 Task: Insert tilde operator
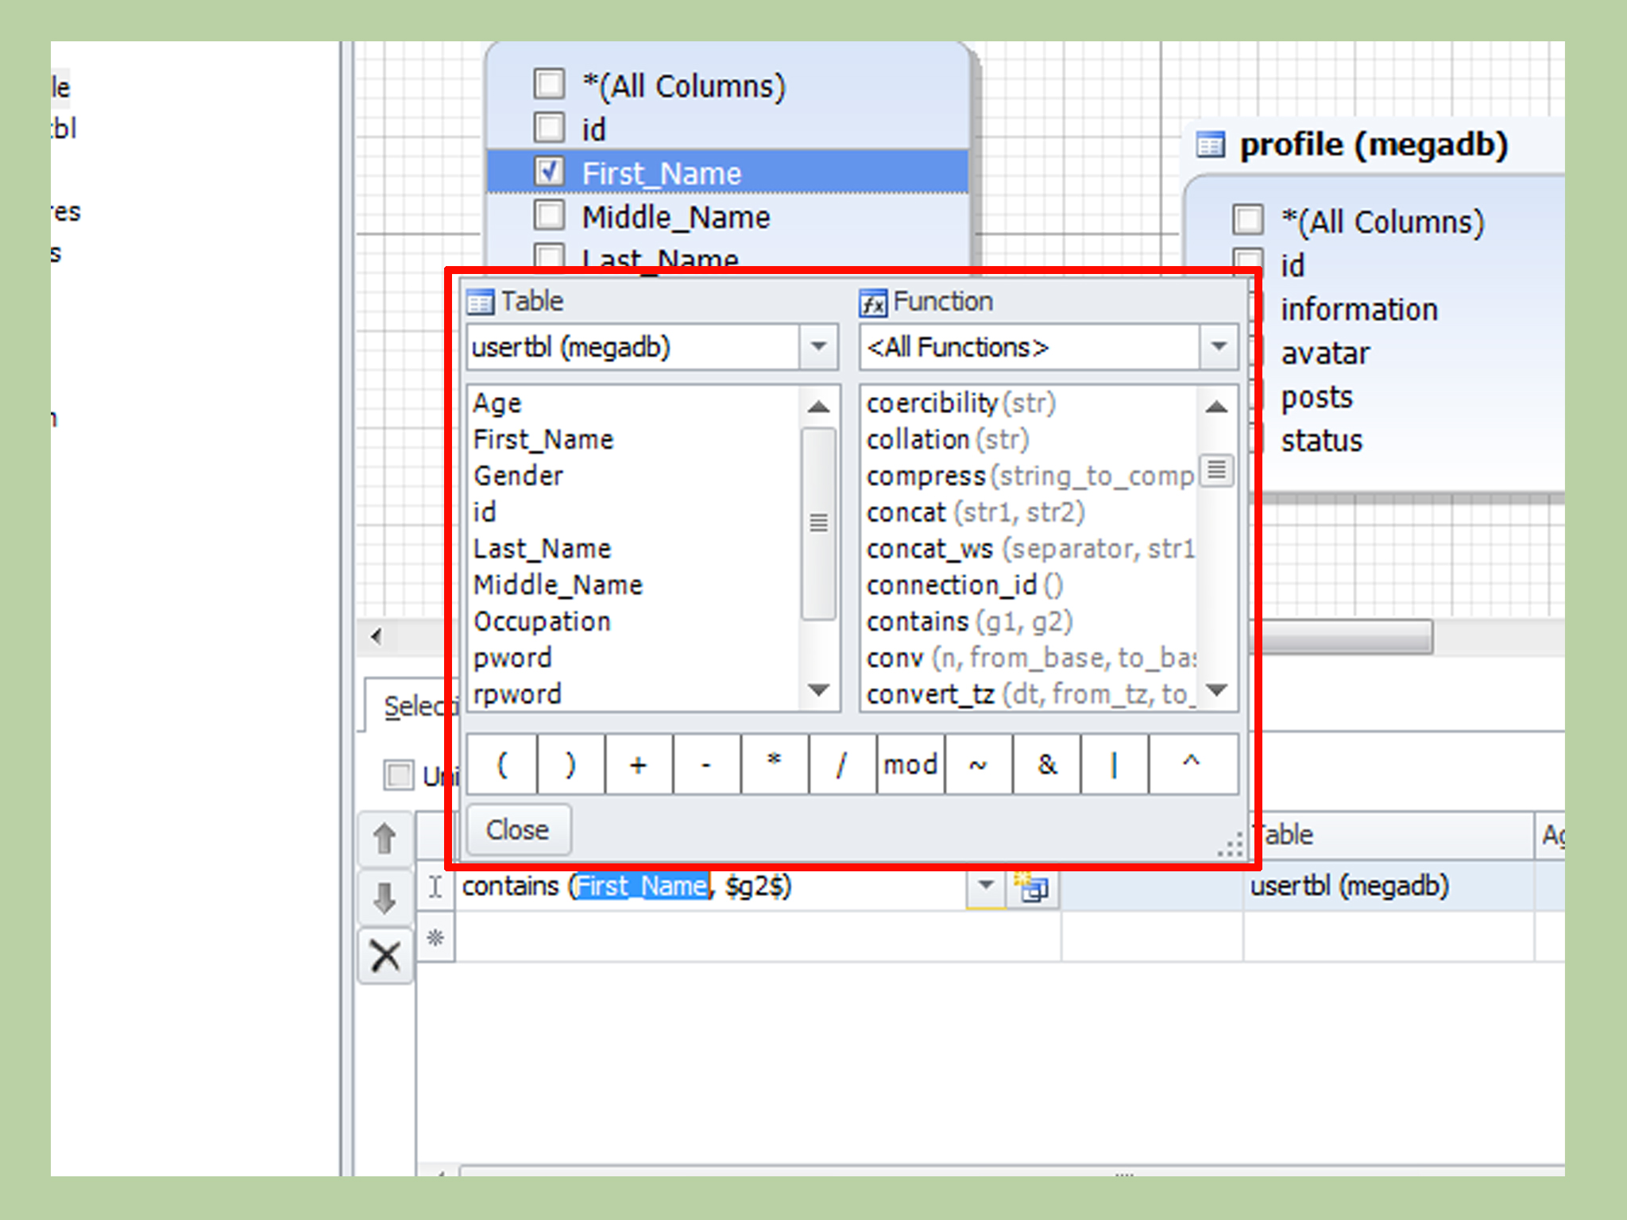(x=979, y=765)
